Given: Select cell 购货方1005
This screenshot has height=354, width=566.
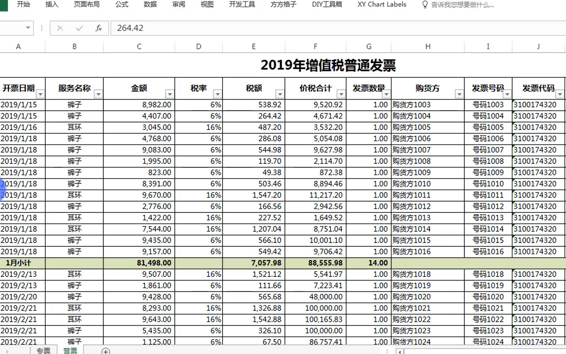Looking at the screenshot, I should pyautogui.click(x=428, y=127).
